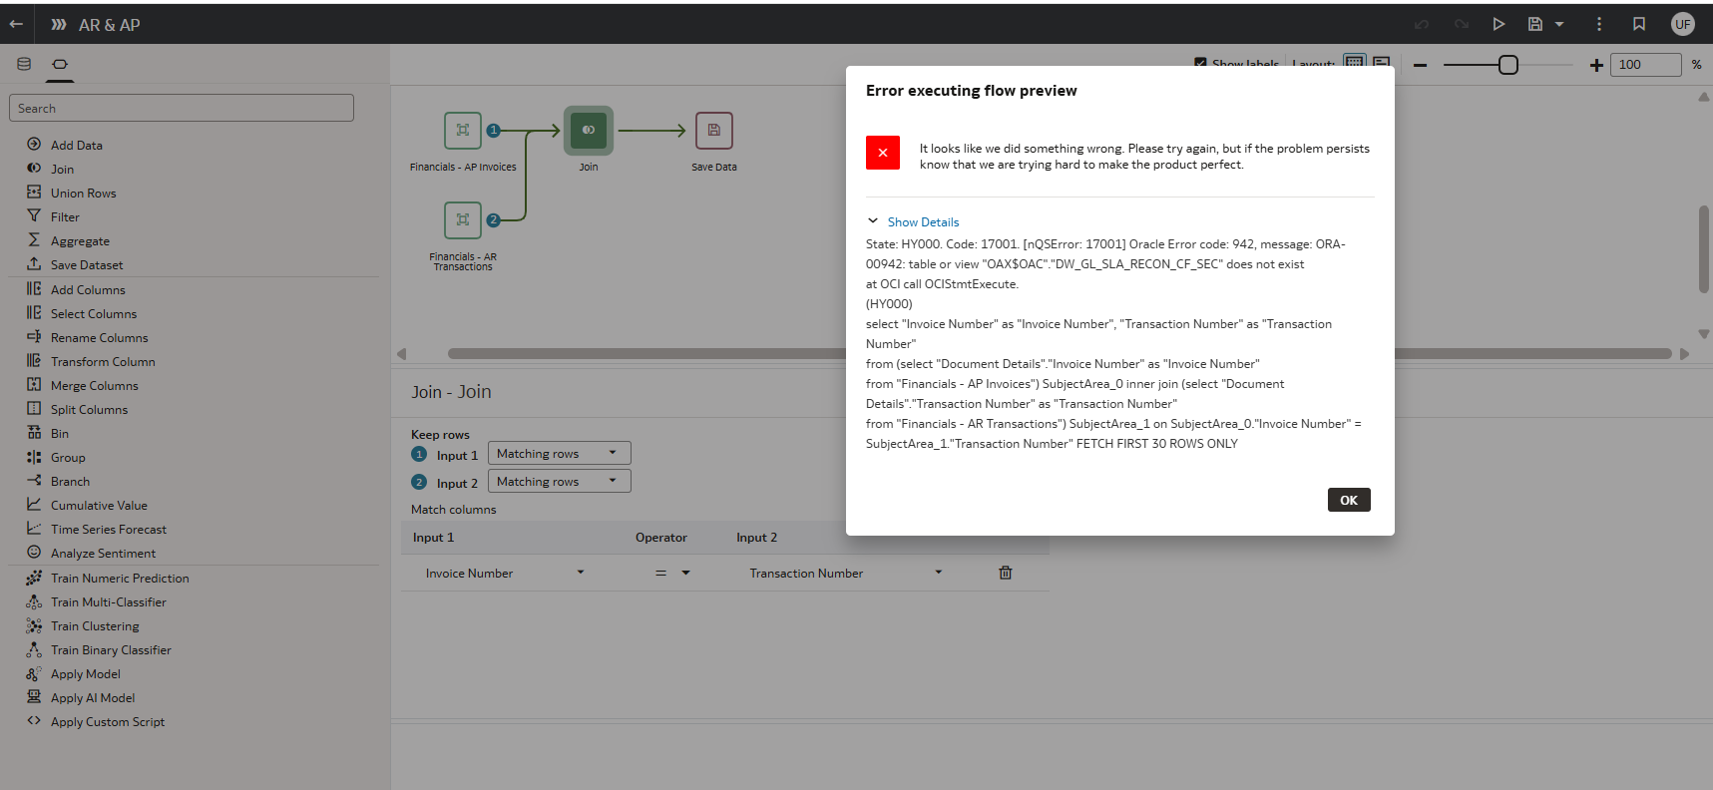Open Input 2 Matching rows dropdown
Screen dimensions: 1713x790
point(560,481)
